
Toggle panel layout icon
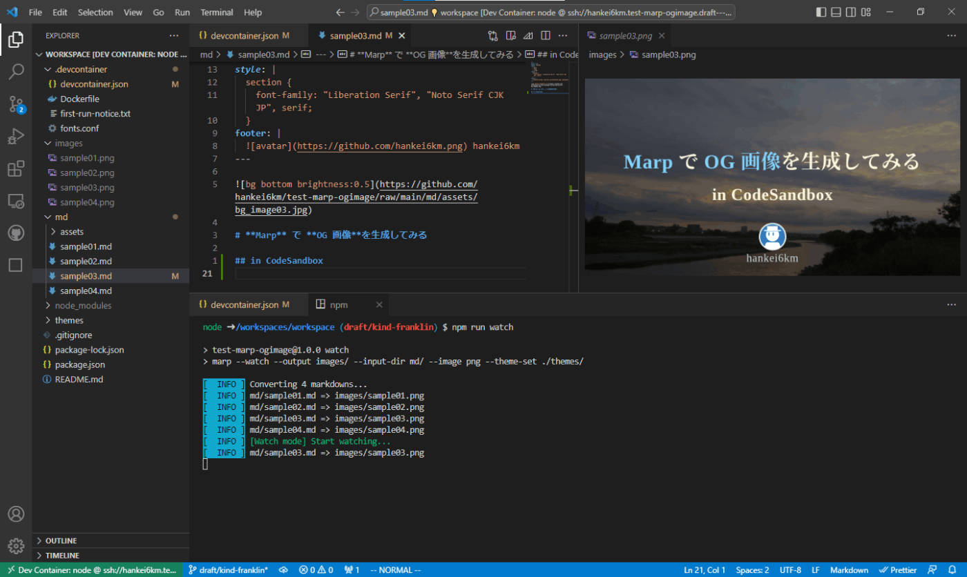tap(836, 12)
